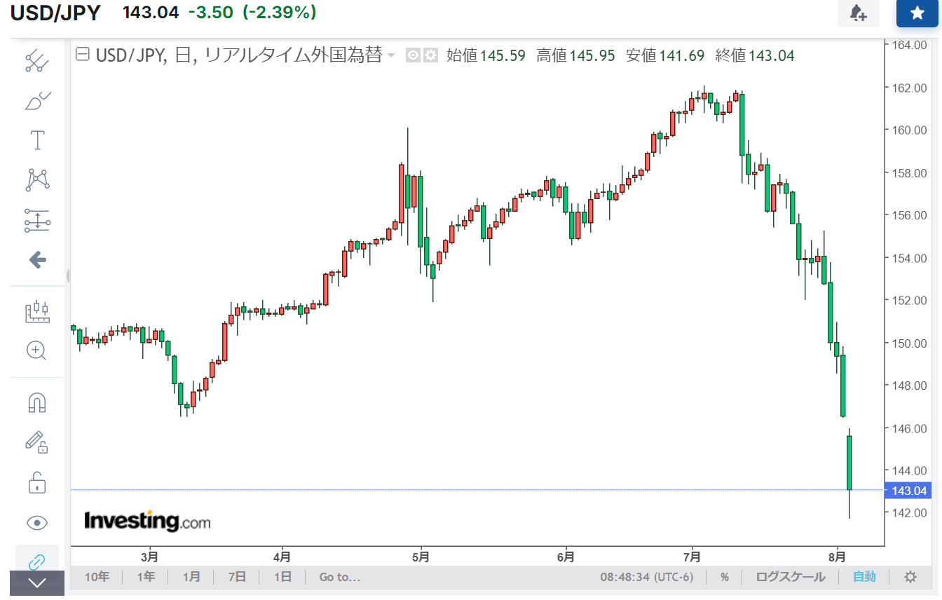942x600 pixels.
Task: Click the add price alert bell icon
Action: (x=858, y=13)
